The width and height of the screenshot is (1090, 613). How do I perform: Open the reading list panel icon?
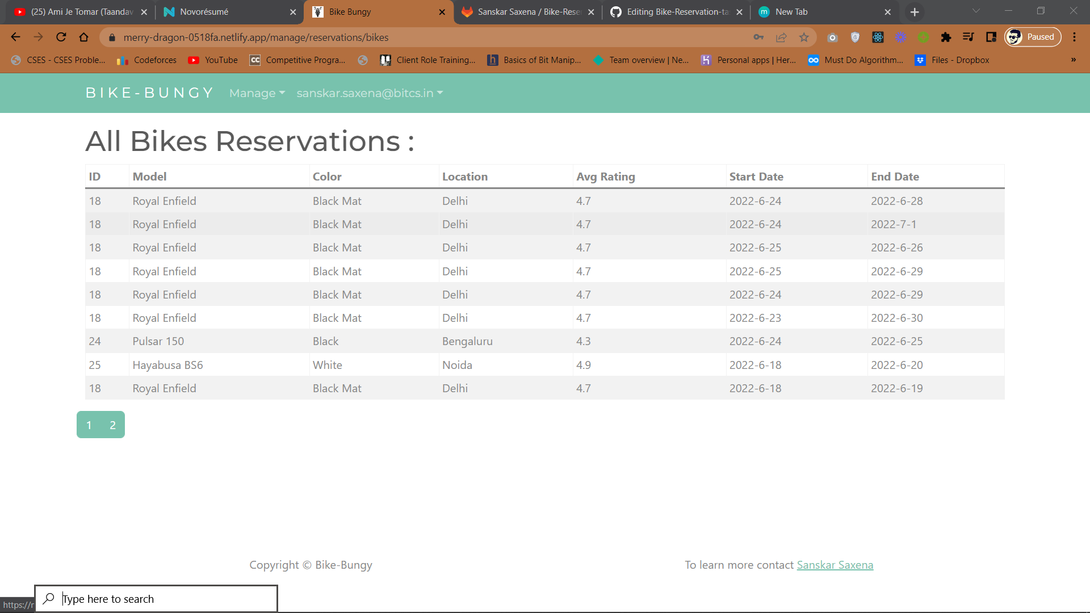click(992, 37)
